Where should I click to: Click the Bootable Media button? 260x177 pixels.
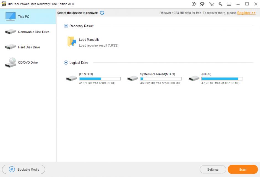pyautogui.click(x=24, y=169)
